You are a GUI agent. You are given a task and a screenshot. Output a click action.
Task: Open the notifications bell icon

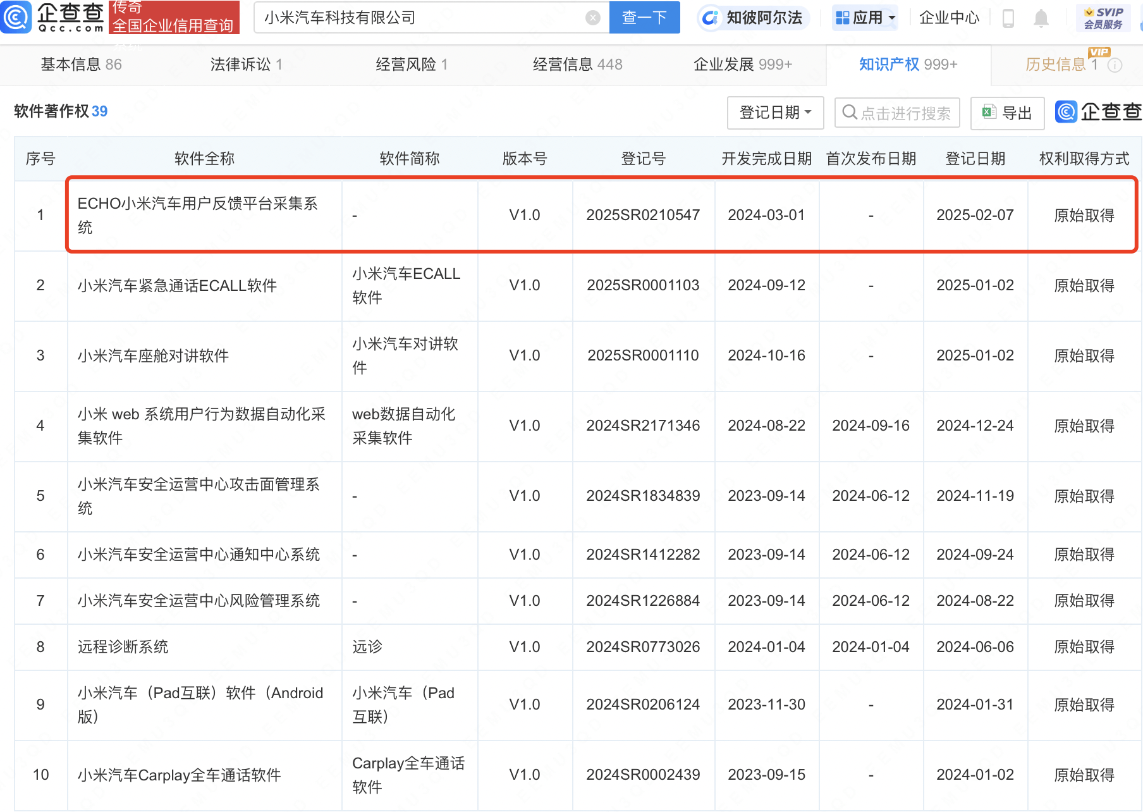(x=1041, y=18)
